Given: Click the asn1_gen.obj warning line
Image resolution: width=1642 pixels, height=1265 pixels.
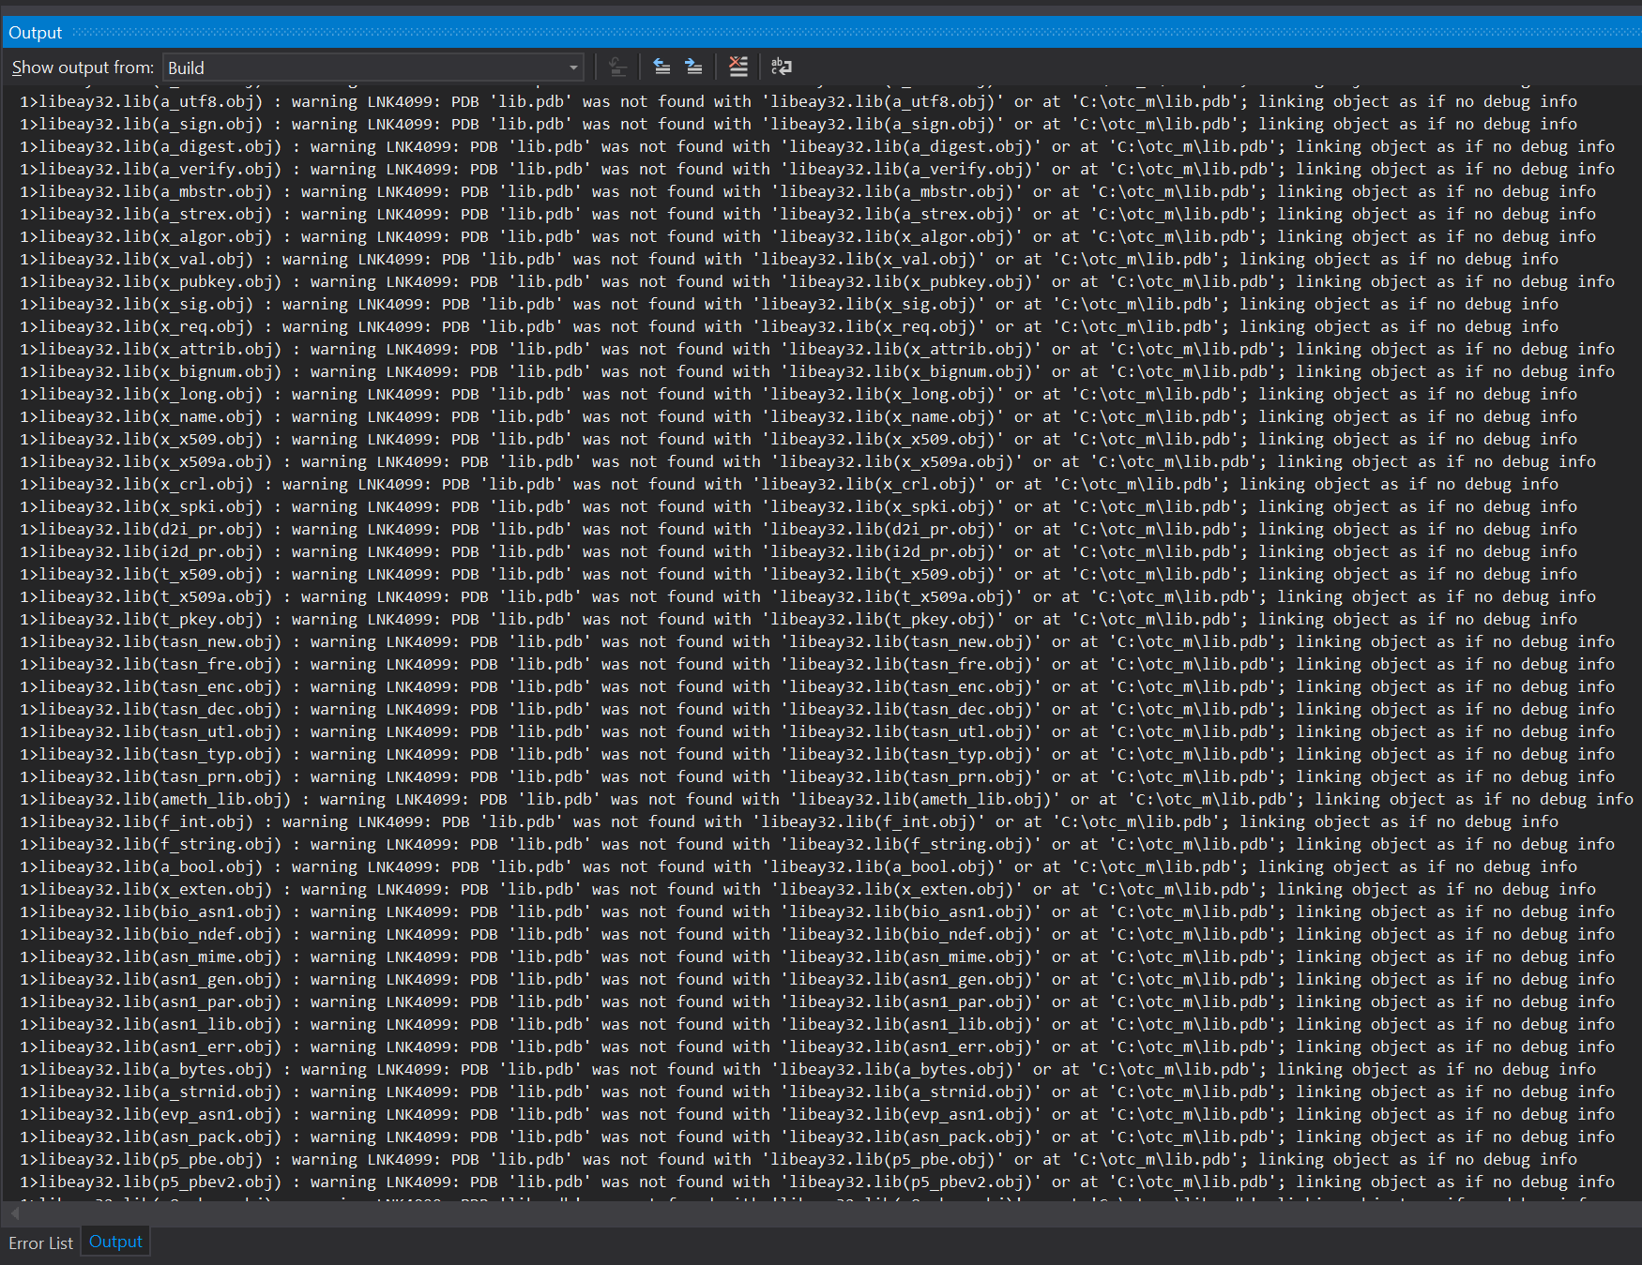Looking at the screenshot, I should (817, 979).
